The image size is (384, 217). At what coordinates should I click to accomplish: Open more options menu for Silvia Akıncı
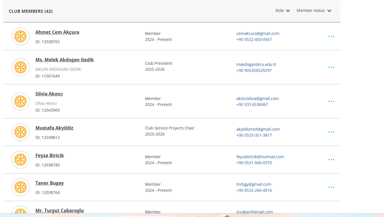pyautogui.click(x=331, y=101)
